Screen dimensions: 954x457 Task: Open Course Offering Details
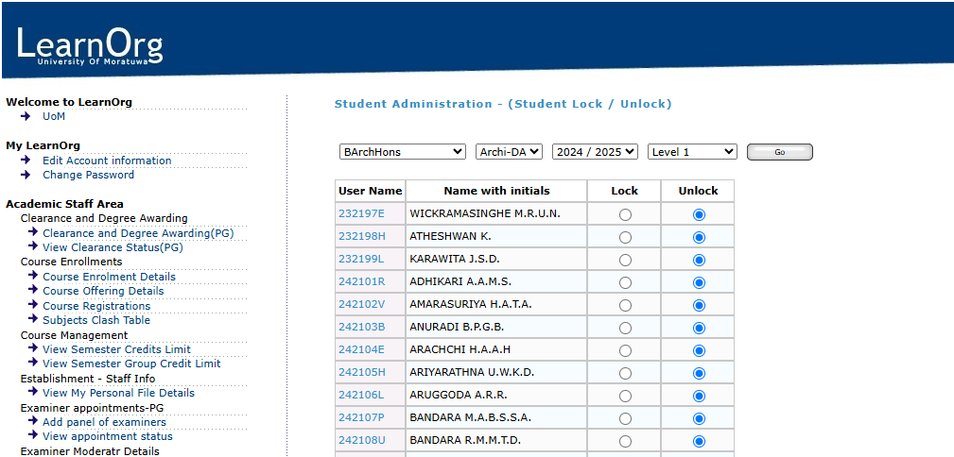click(103, 291)
